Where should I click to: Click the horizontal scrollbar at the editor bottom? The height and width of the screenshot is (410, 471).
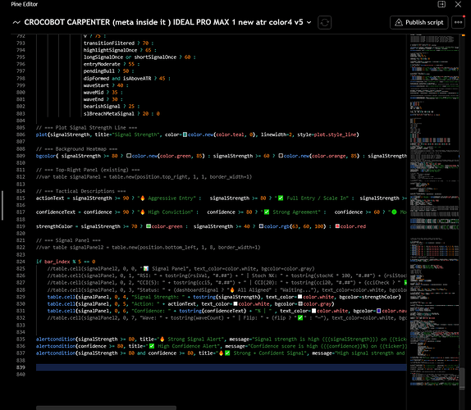(x=106, y=408)
